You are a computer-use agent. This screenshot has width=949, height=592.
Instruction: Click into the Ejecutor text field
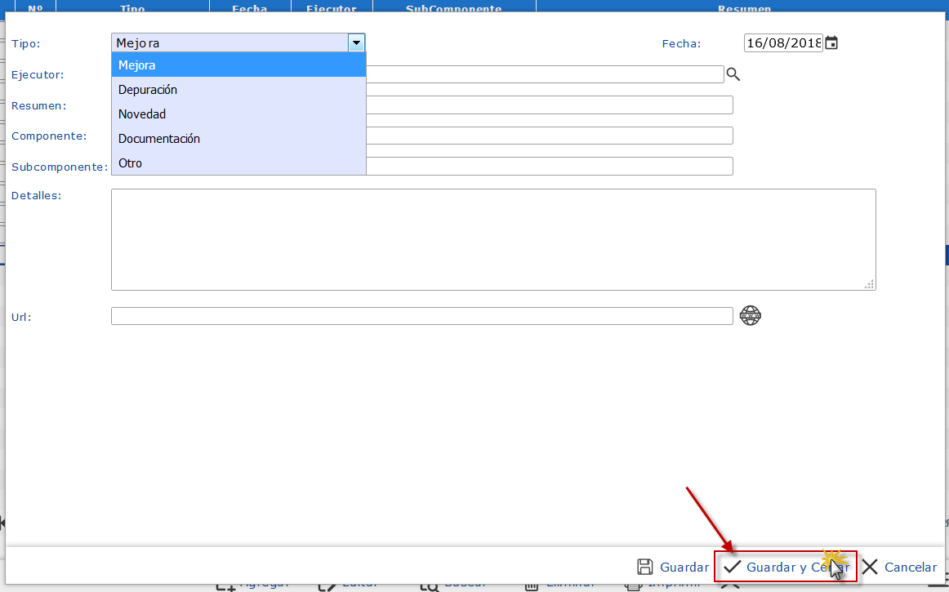[x=545, y=74]
